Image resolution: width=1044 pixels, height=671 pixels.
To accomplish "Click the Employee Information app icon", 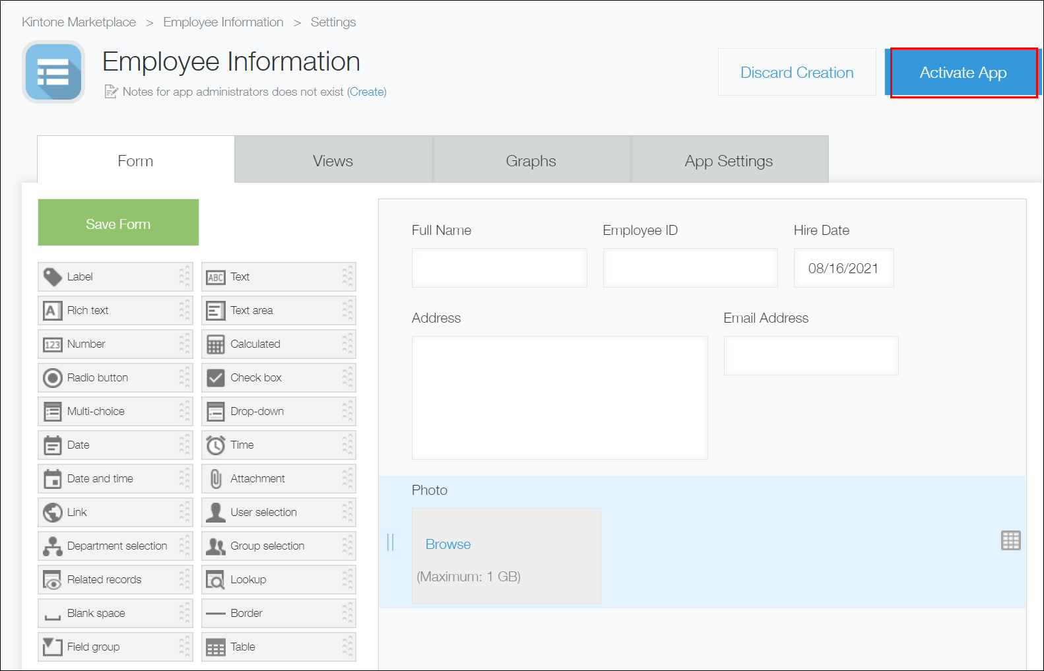I will [53, 72].
